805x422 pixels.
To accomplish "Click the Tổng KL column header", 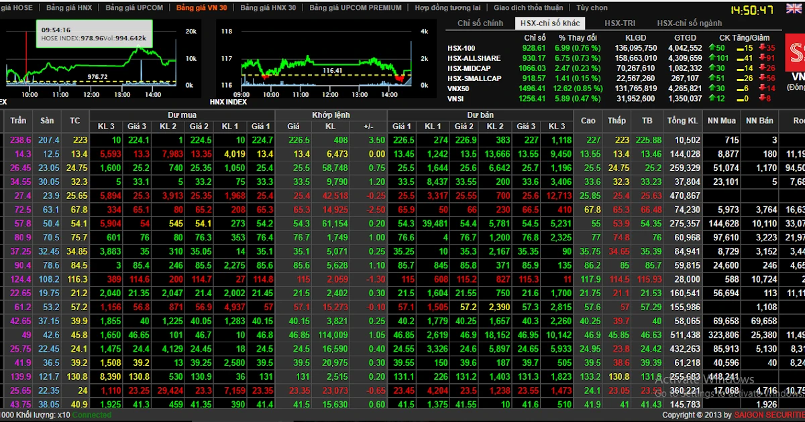I will coord(682,121).
